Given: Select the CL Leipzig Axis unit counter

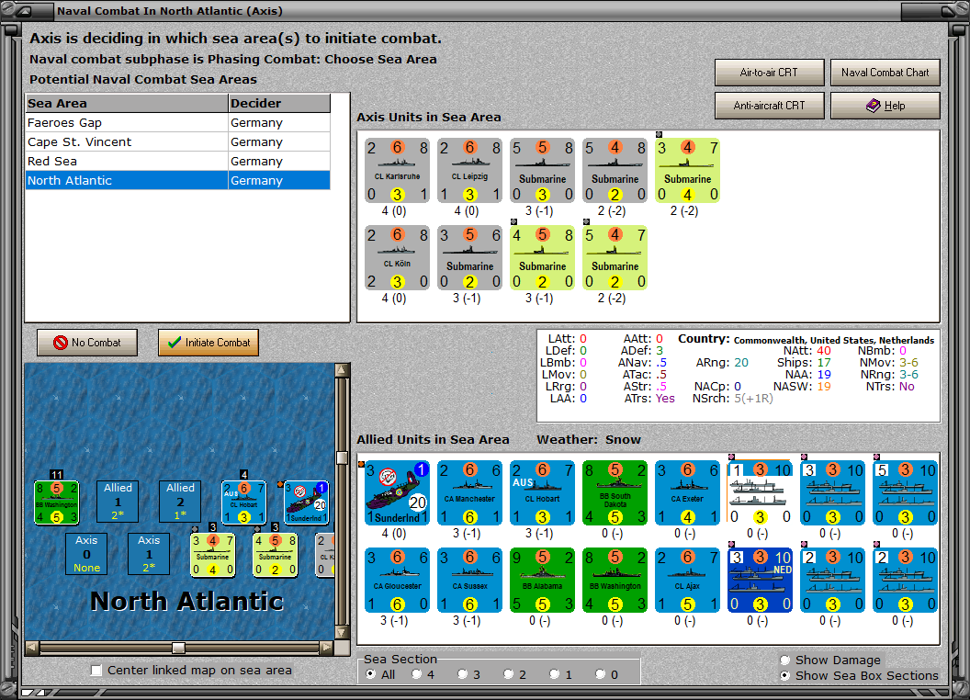Looking at the screenshot, I should click(469, 171).
